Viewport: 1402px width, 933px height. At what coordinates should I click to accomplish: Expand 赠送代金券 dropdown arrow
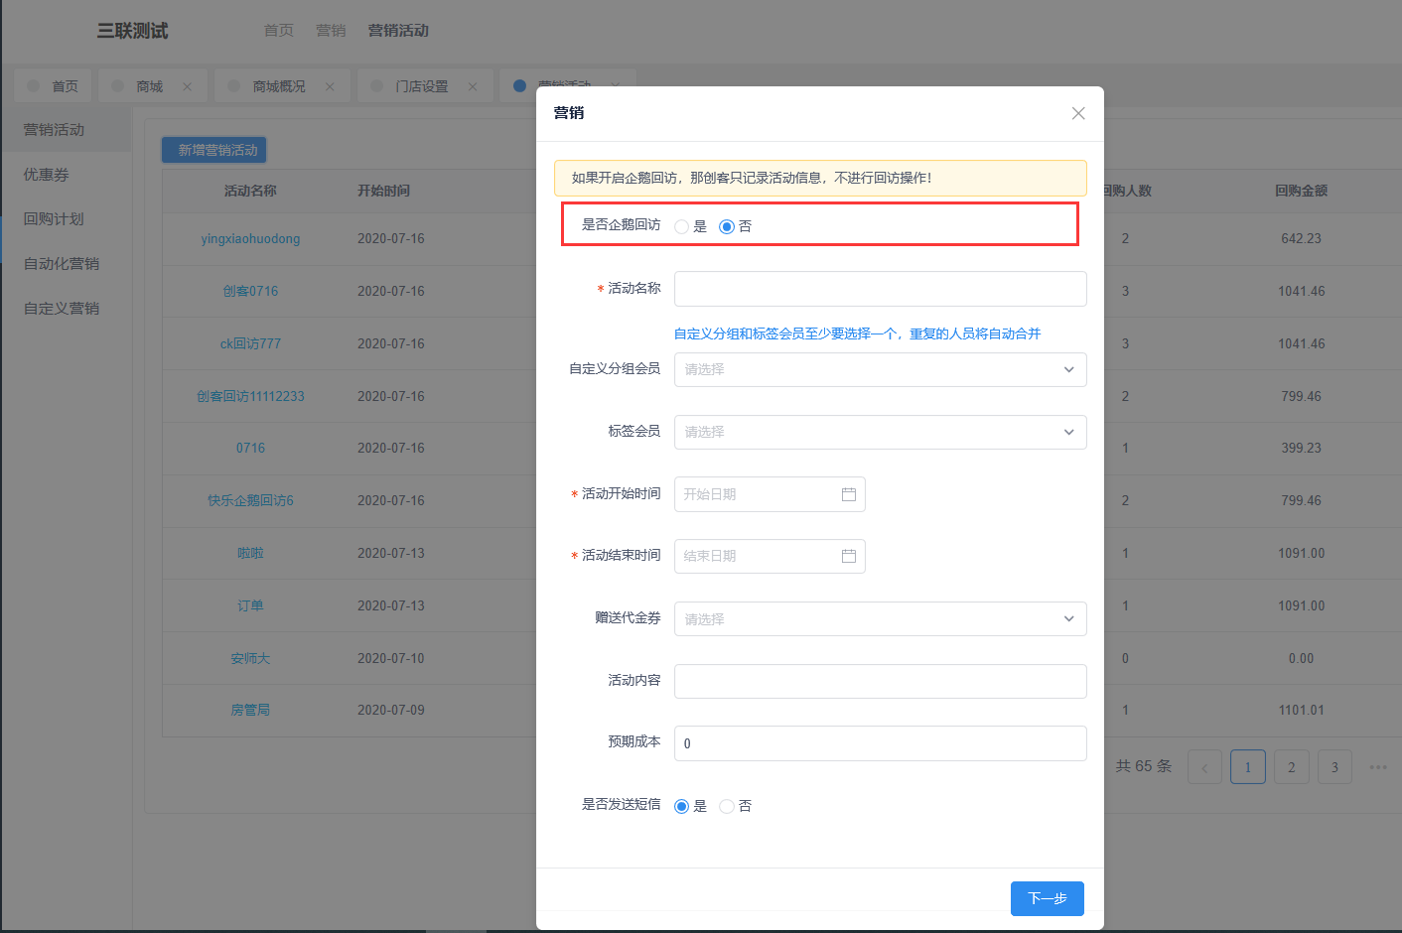coord(1069,618)
